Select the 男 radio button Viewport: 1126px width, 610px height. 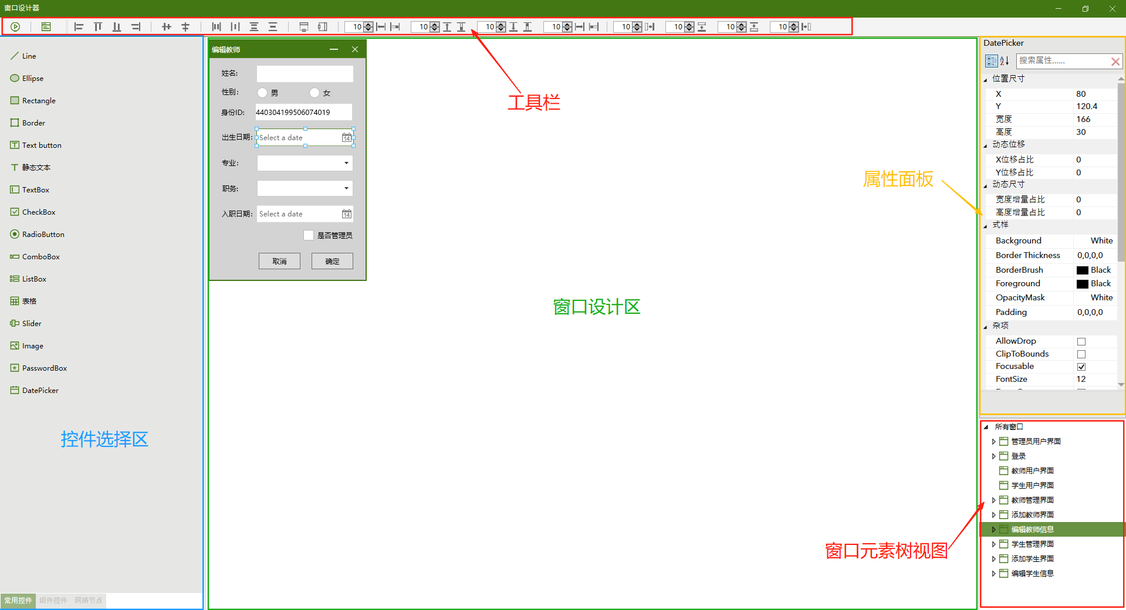262,93
